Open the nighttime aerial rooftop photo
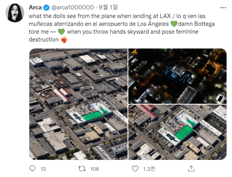This screenshot has width=232, height=177. 177,76
